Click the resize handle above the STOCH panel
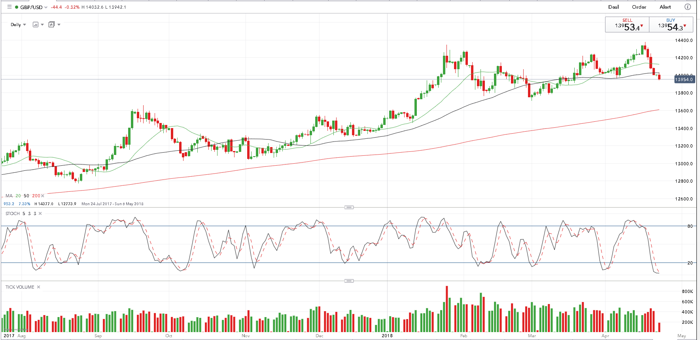The image size is (700, 340). click(349, 207)
